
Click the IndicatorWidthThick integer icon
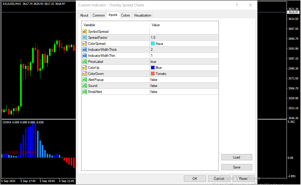point(85,50)
